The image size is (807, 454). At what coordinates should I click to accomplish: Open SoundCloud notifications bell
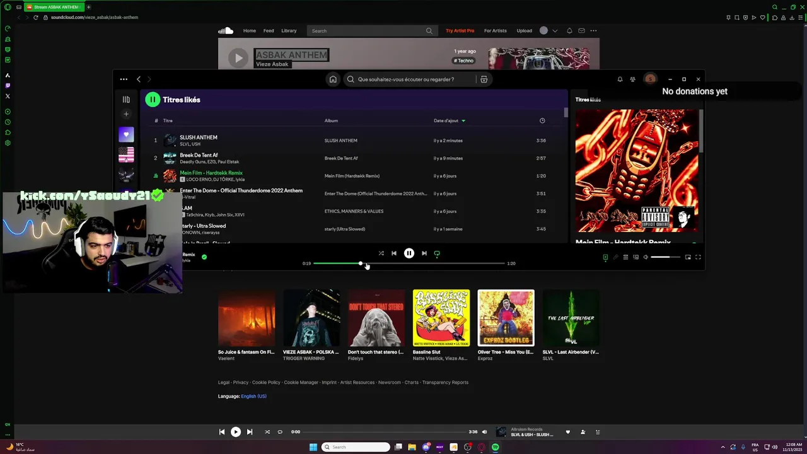pos(569,30)
